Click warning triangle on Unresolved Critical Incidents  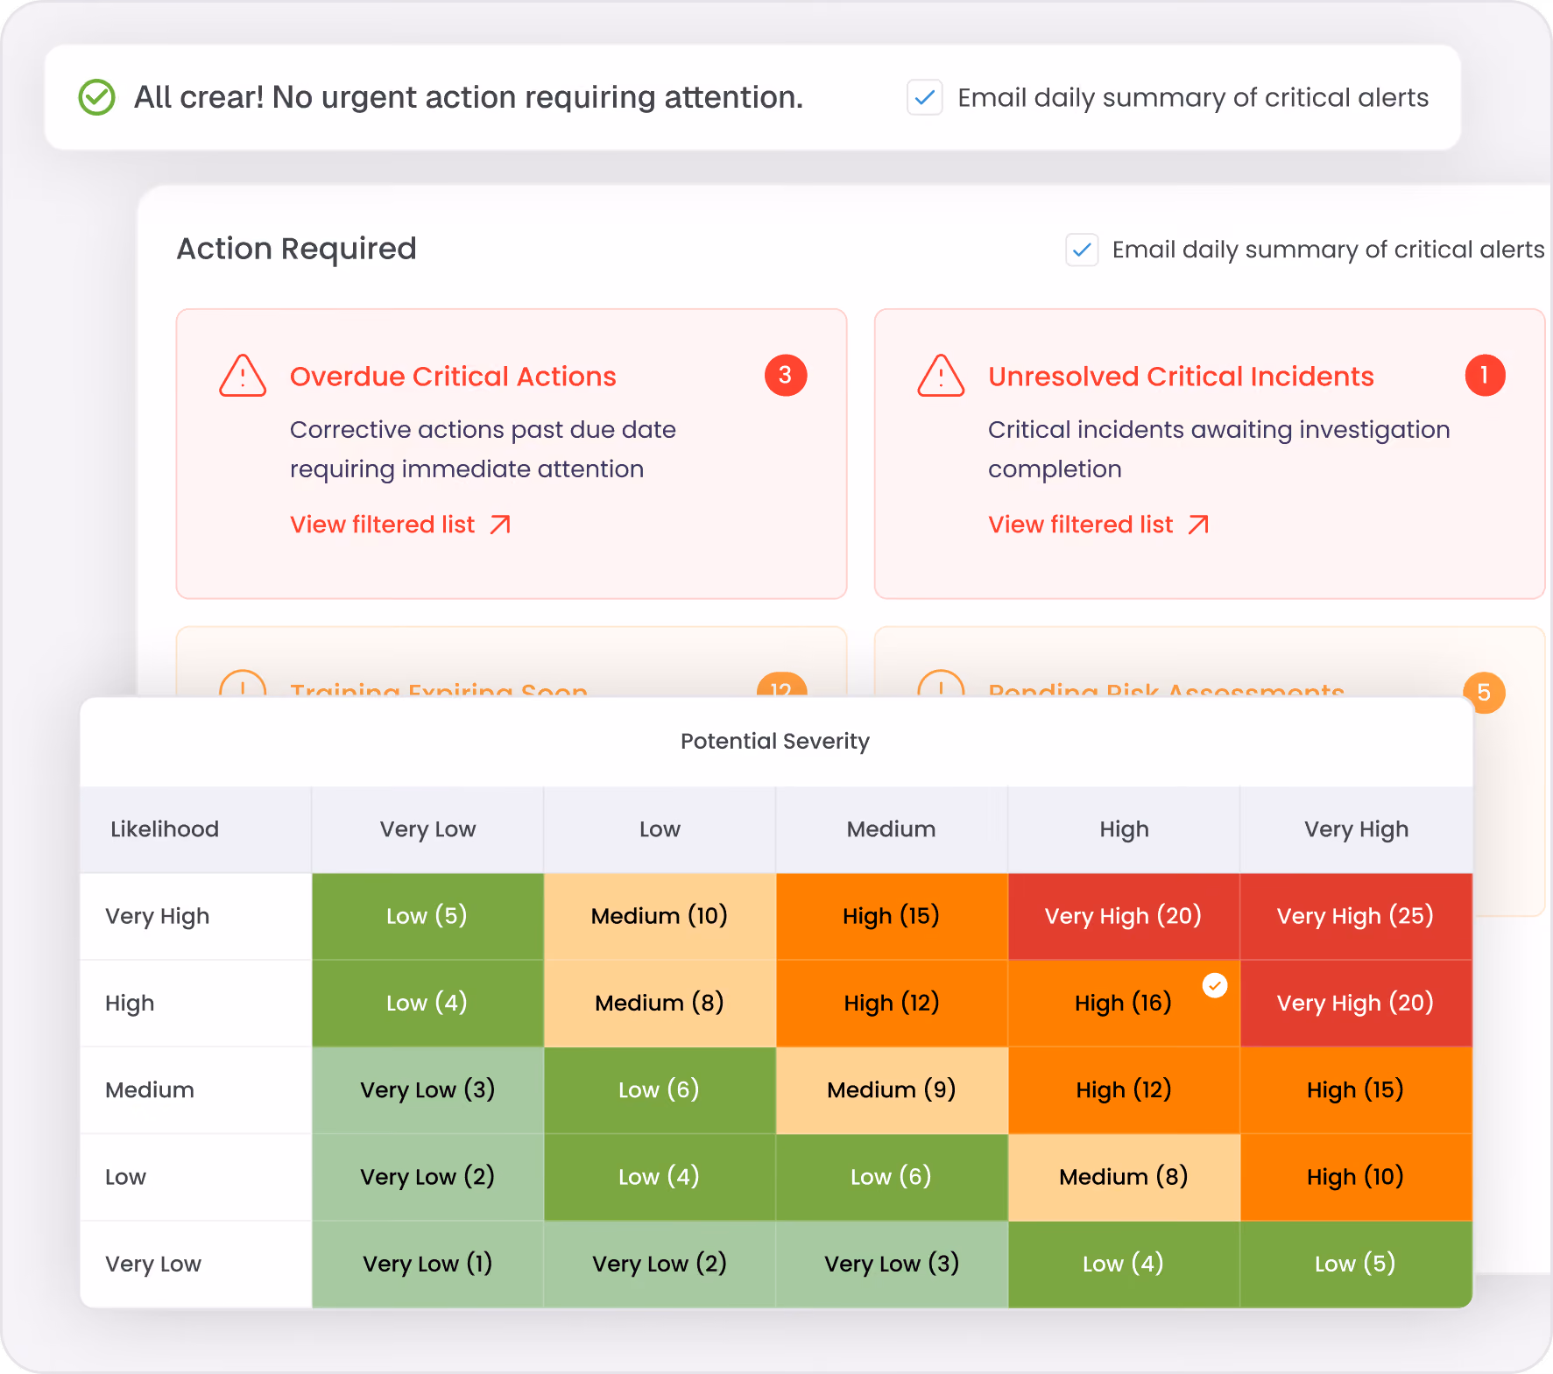pyautogui.click(x=941, y=377)
